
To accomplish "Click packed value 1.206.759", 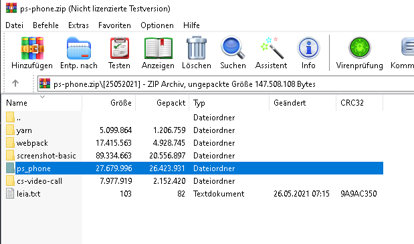I will coord(169,130).
